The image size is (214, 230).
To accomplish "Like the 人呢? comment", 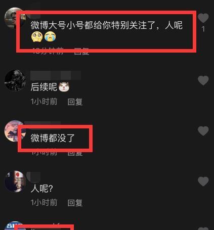I will coord(203,181).
